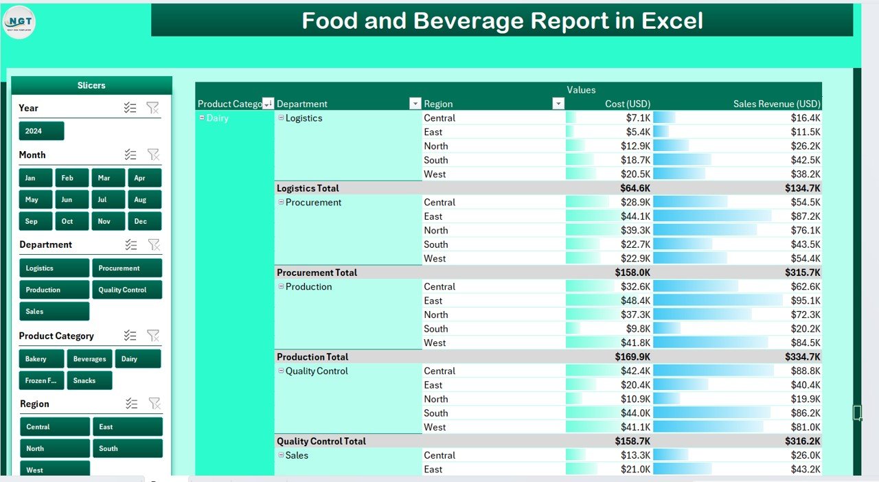The width and height of the screenshot is (879, 482).
Task: Open the Region column filter dropdown
Action: coord(558,104)
